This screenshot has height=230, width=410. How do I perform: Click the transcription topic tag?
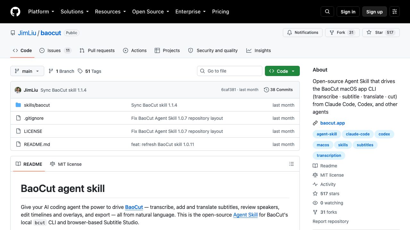tap(329, 156)
